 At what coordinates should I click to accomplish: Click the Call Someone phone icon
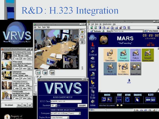tap(92, 82)
